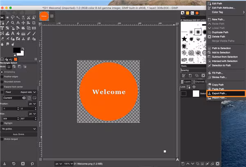This screenshot has height=167, width=246.
Task: Click the delete brush icon below Spacing
Action: pos(203,76)
